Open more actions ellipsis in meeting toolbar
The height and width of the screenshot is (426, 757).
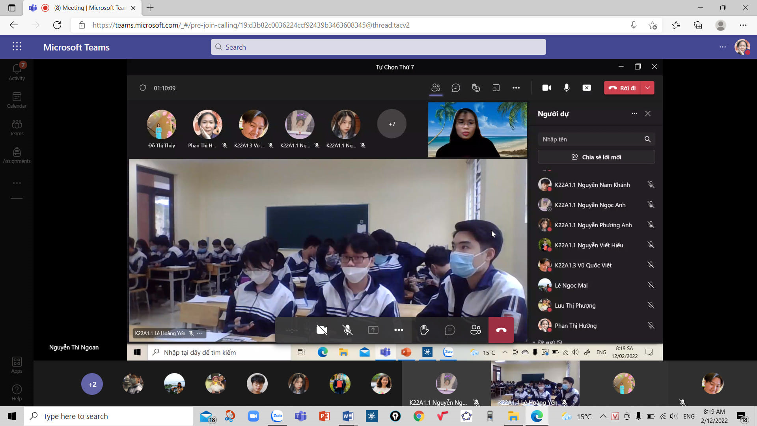coord(516,88)
